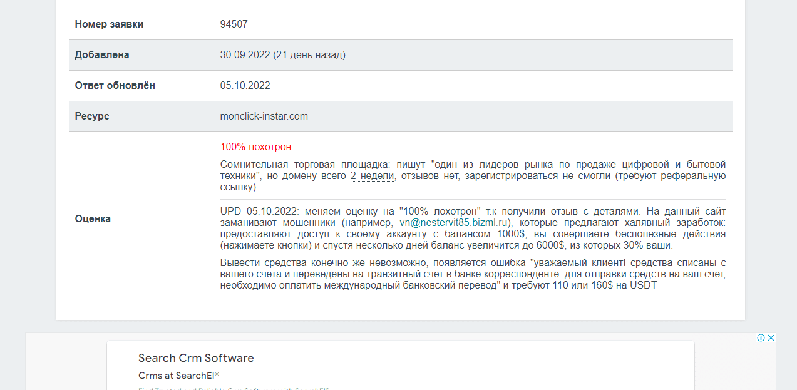The height and width of the screenshot is (390, 797).
Task: Click the "Оценка" row label
Action: click(93, 219)
